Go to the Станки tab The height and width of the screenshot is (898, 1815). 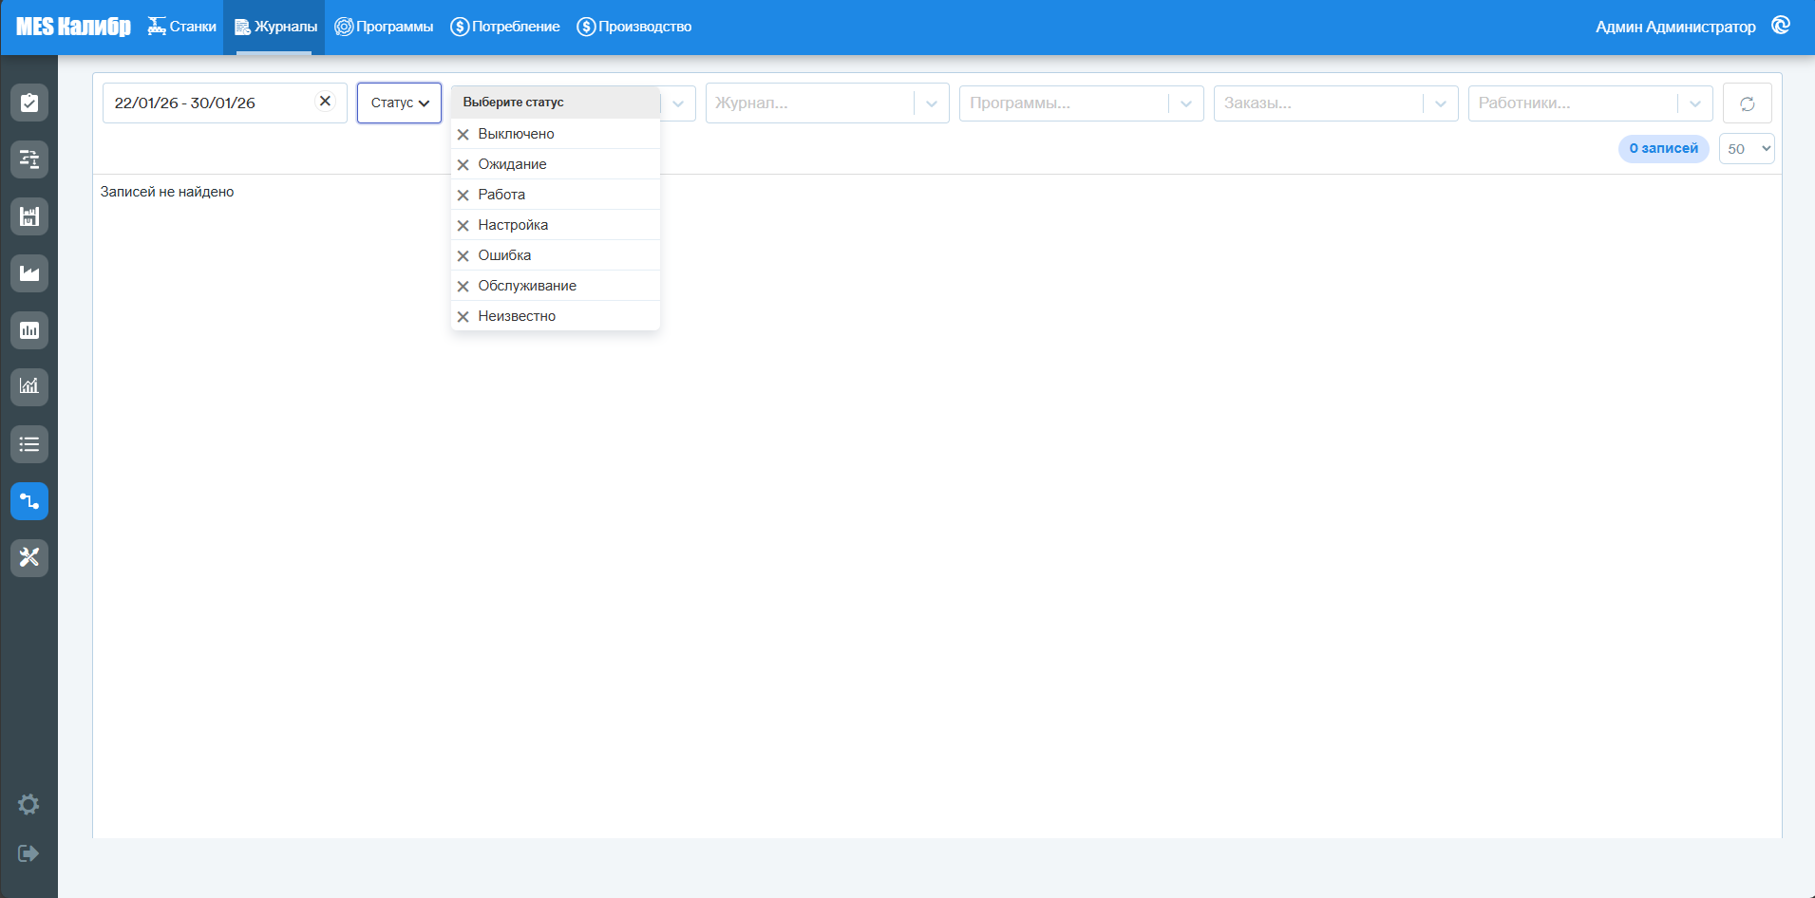coord(182,27)
